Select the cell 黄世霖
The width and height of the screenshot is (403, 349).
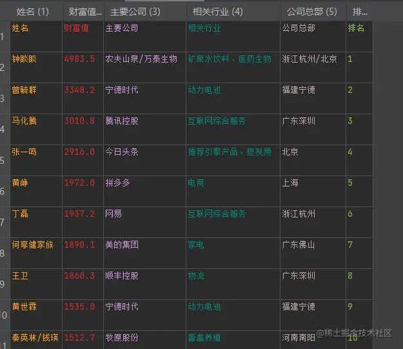[36, 315]
